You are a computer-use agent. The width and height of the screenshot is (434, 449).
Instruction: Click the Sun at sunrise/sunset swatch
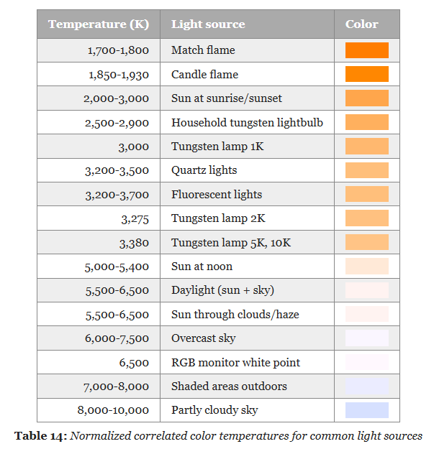[366, 98]
